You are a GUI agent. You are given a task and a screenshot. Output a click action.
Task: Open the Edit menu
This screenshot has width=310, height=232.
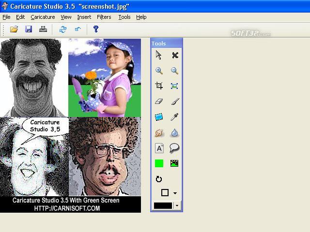[20, 17]
